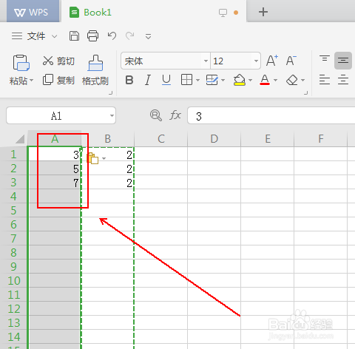Click the 粘贴 paste icon
Image resolution: width=355 pixels, height=349 pixels.
(x=21, y=63)
